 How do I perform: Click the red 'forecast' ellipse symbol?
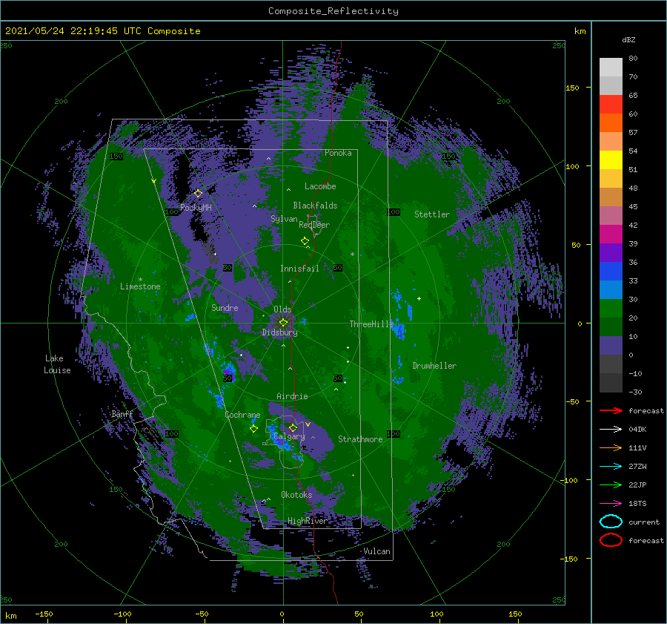click(x=611, y=540)
